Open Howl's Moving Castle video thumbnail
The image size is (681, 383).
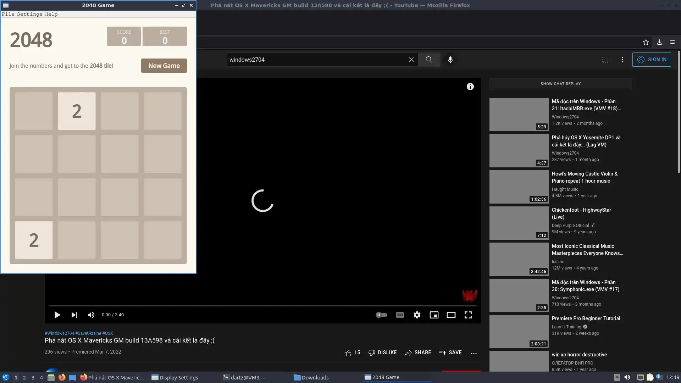coord(519,187)
